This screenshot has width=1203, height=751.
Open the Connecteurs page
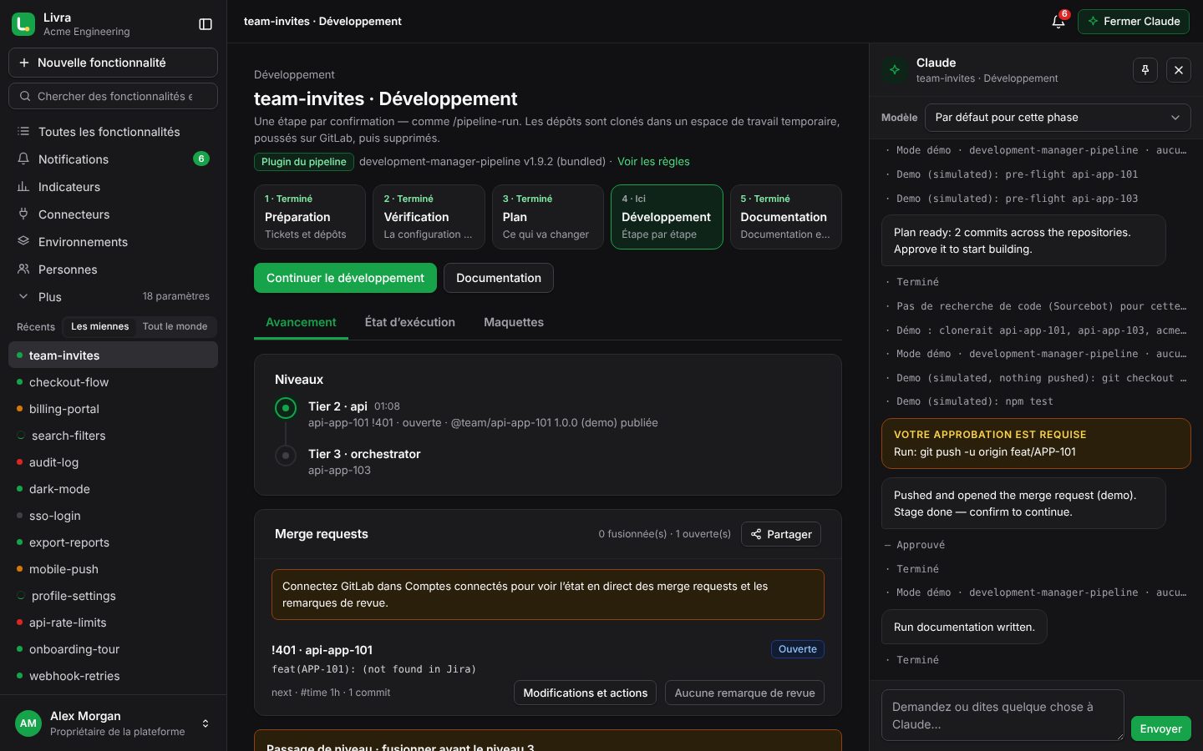click(114, 214)
